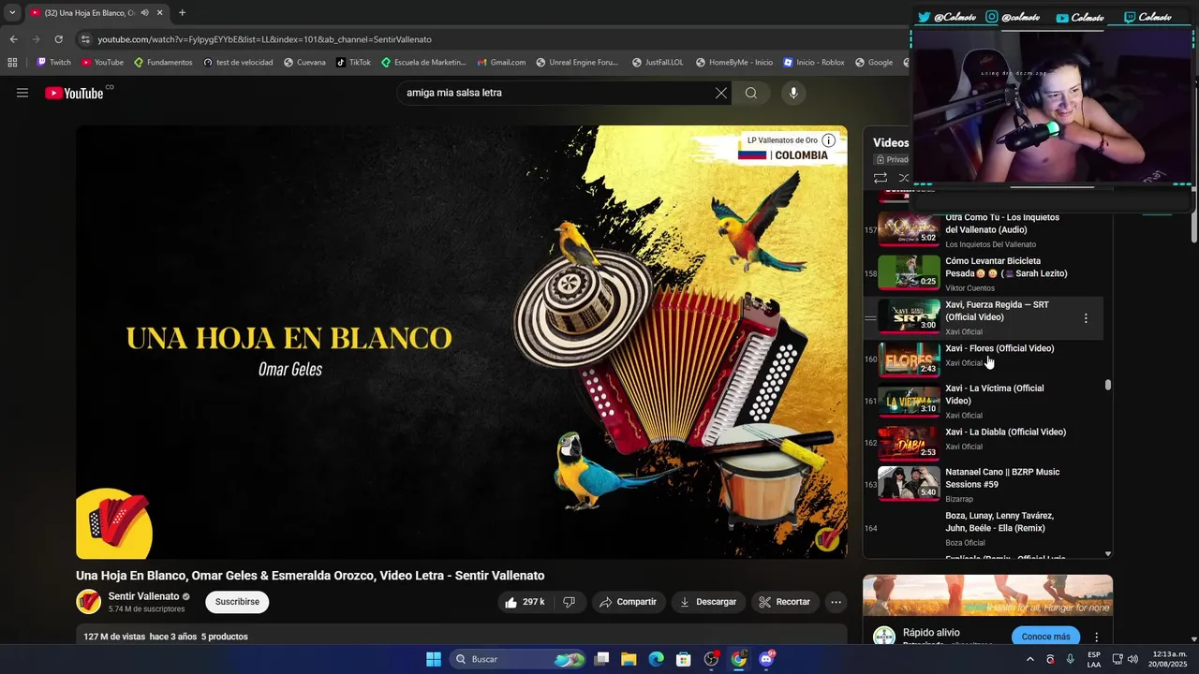Dislike the video with thumbs down

click(x=569, y=602)
